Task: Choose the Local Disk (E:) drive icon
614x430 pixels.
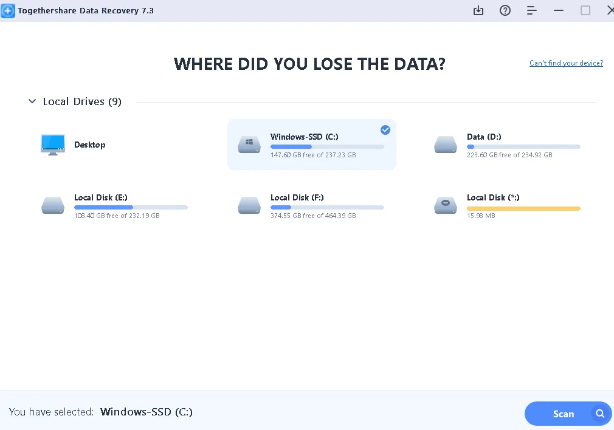Action: pyautogui.click(x=53, y=205)
